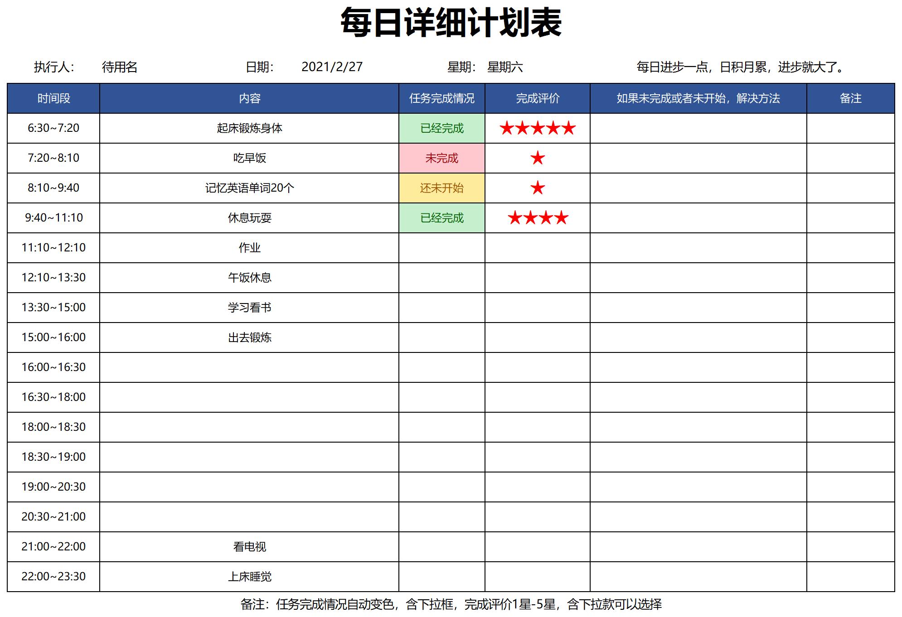Select the 任务完成情况 column header
Viewport: 902px width, 617px height.
tap(442, 98)
